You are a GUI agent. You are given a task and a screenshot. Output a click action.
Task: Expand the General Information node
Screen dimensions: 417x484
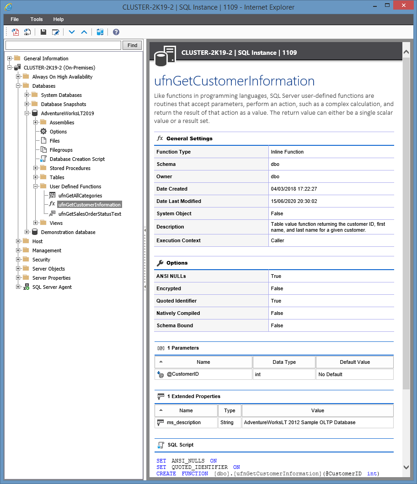(10, 59)
